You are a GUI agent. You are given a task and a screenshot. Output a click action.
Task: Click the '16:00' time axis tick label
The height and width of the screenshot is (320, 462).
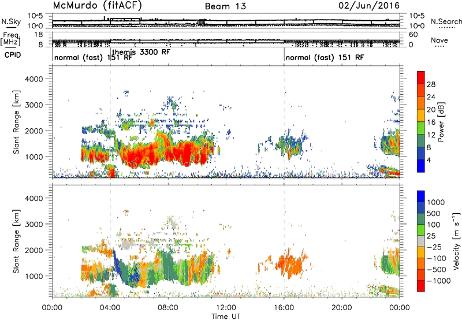pyautogui.click(x=284, y=308)
